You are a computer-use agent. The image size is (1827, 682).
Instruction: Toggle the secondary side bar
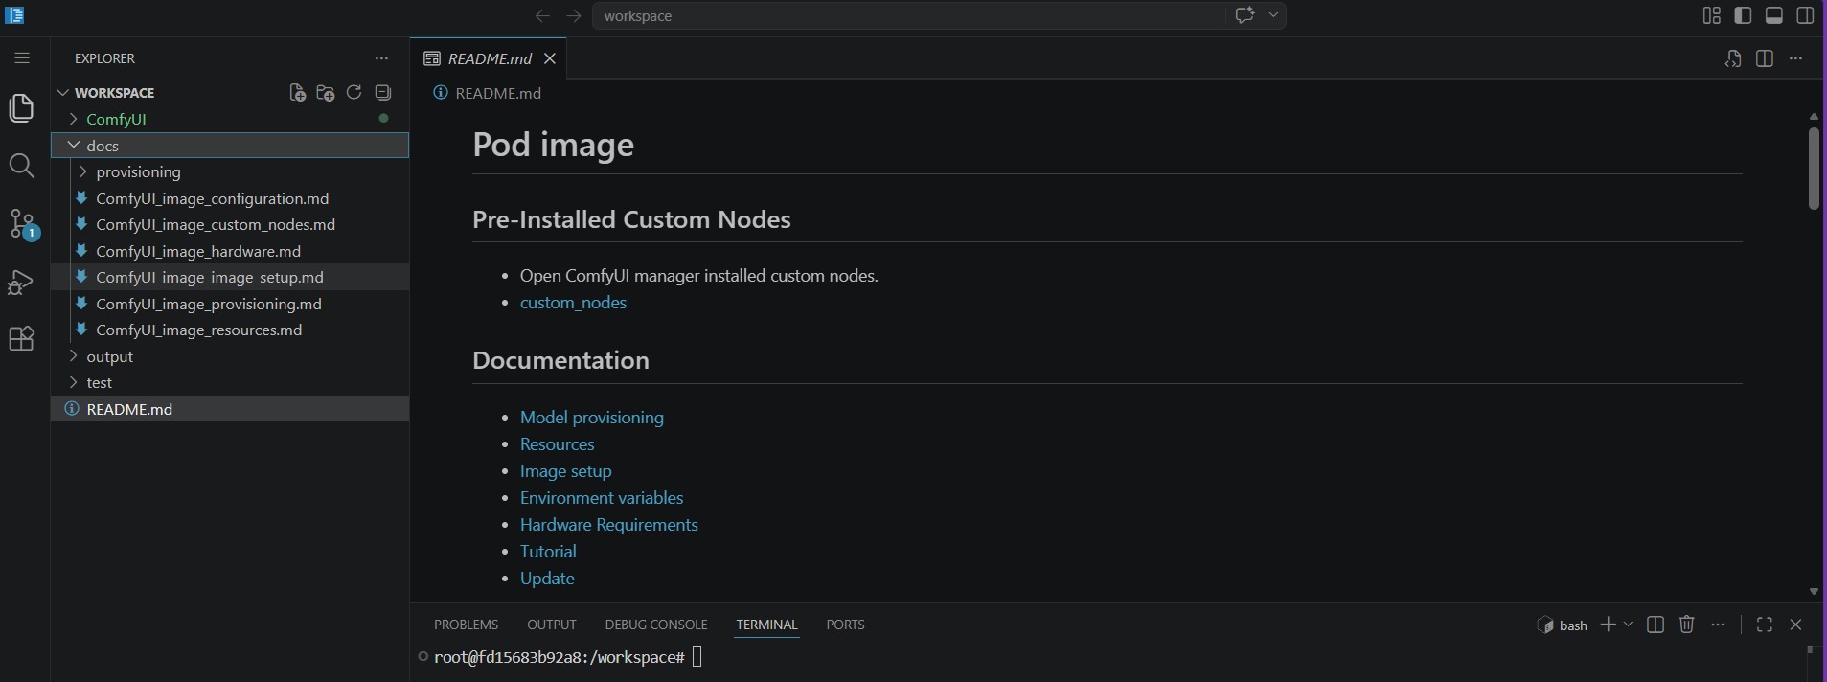(1806, 15)
